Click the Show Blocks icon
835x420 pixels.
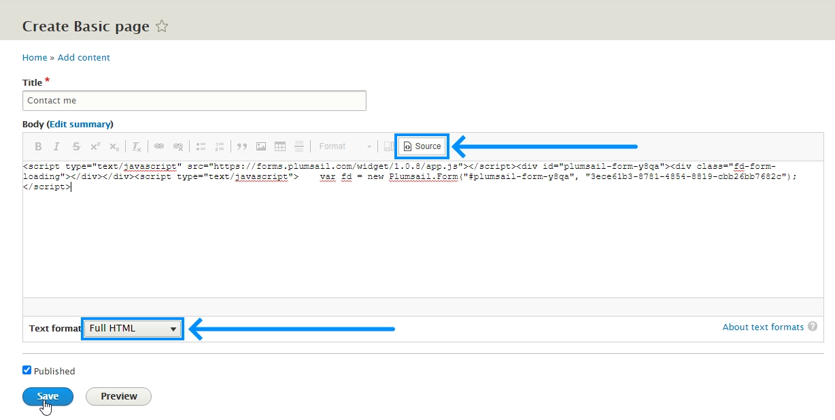[x=388, y=146]
